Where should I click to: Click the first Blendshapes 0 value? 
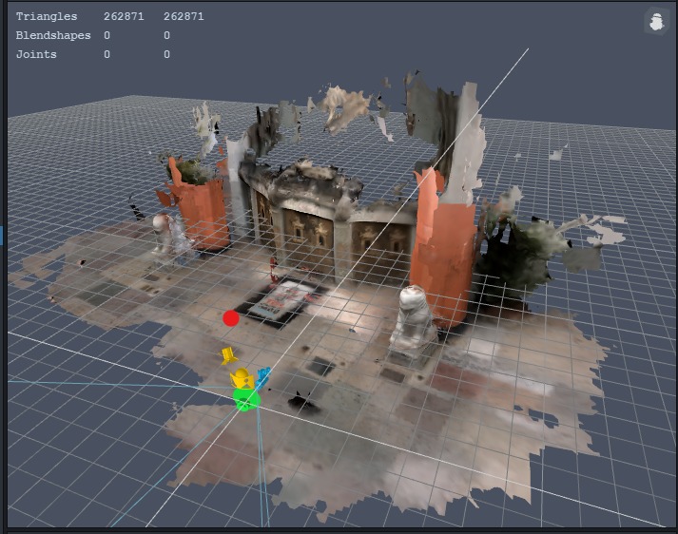pyautogui.click(x=107, y=35)
